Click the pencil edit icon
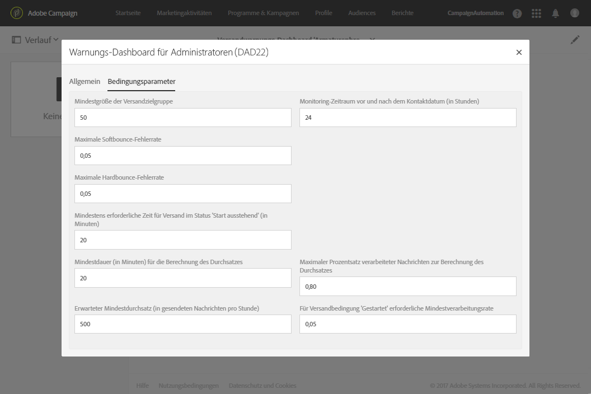 pyautogui.click(x=575, y=40)
